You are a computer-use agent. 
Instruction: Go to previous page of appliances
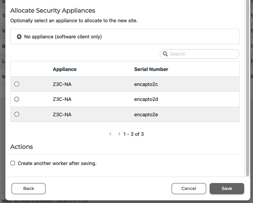pyautogui.click(x=110, y=134)
